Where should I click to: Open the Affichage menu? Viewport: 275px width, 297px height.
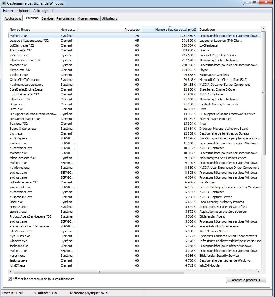(41, 11)
